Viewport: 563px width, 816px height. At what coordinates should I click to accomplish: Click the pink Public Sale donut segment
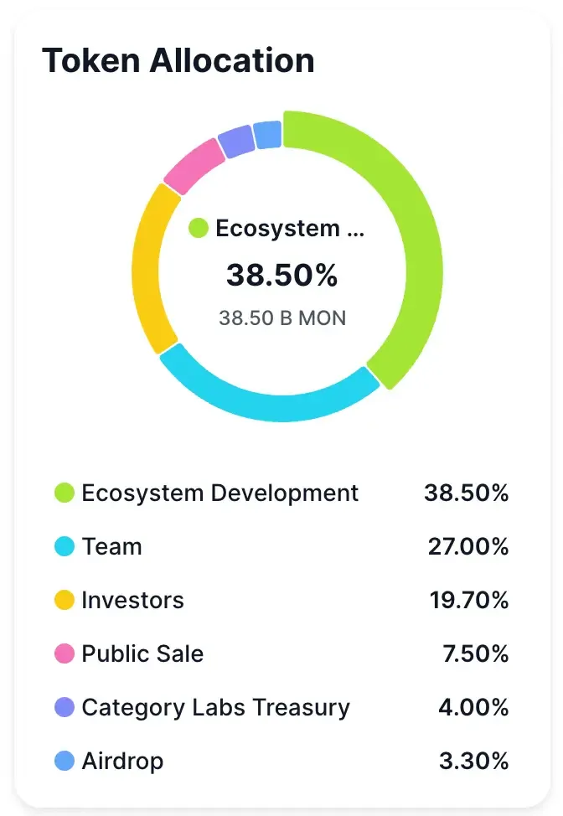pos(192,165)
